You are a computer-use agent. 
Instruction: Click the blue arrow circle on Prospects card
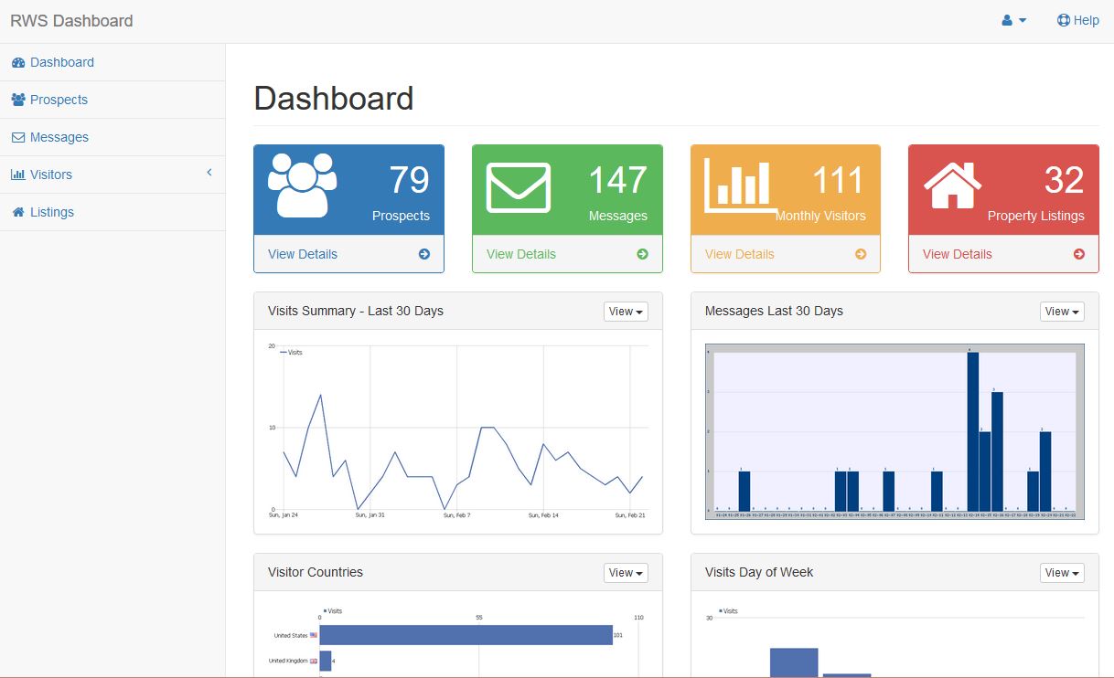(424, 254)
